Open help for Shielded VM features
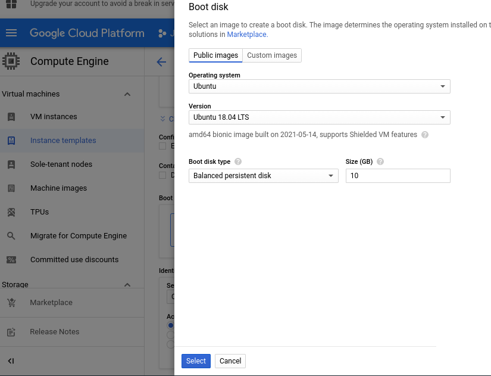Image resolution: width=491 pixels, height=376 pixels. (424, 135)
